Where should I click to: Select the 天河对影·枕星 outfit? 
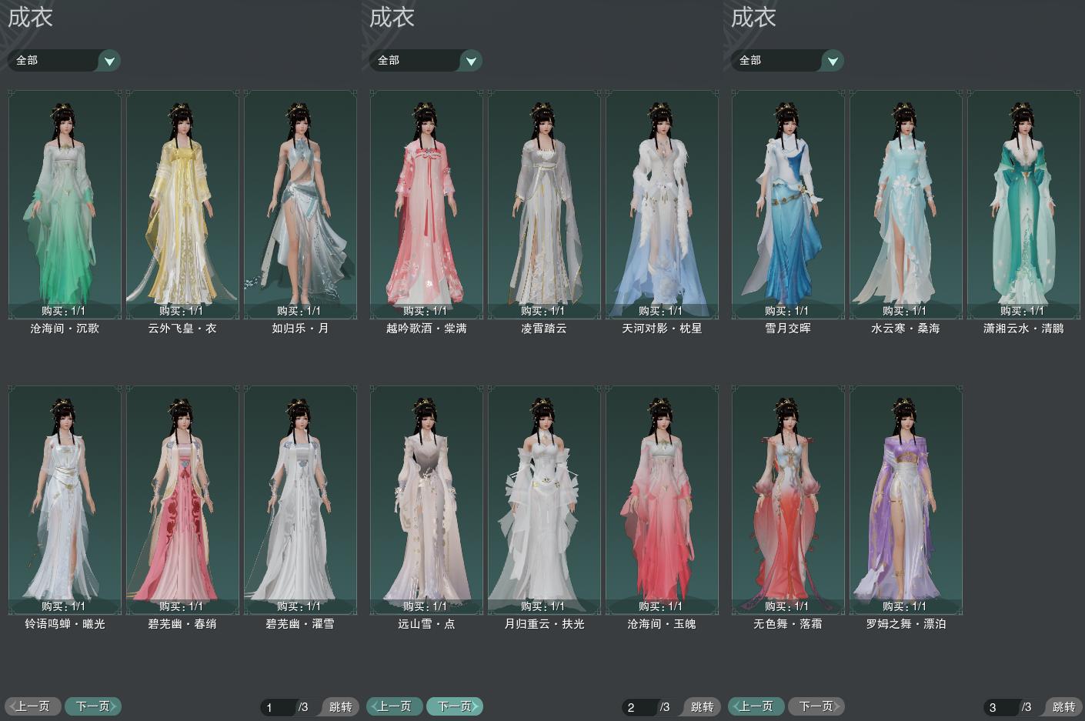point(662,204)
